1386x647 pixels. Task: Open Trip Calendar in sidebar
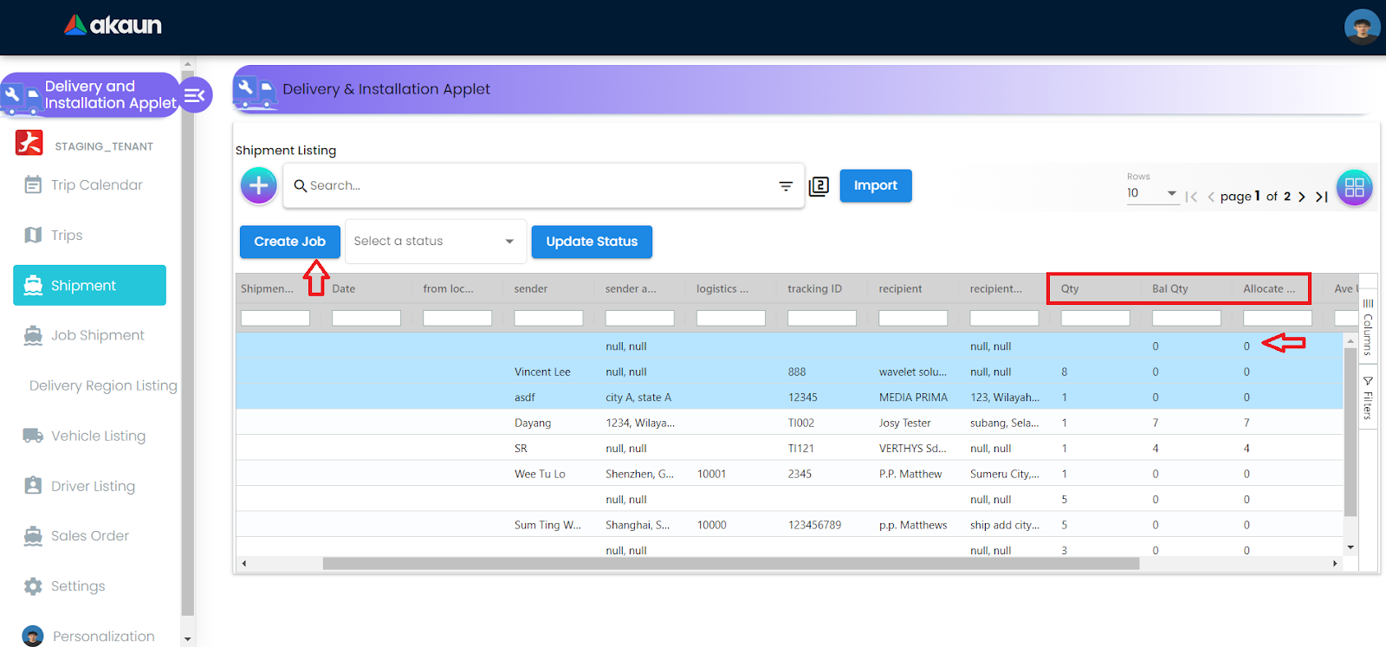(x=96, y=185)
